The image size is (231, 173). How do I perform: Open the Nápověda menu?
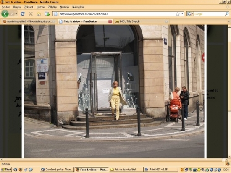[x=78, y=7]
